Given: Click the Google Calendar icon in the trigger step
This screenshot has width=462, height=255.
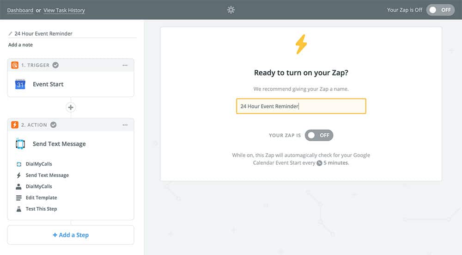Looking at the screenshot, I should [x=20, y=84].
